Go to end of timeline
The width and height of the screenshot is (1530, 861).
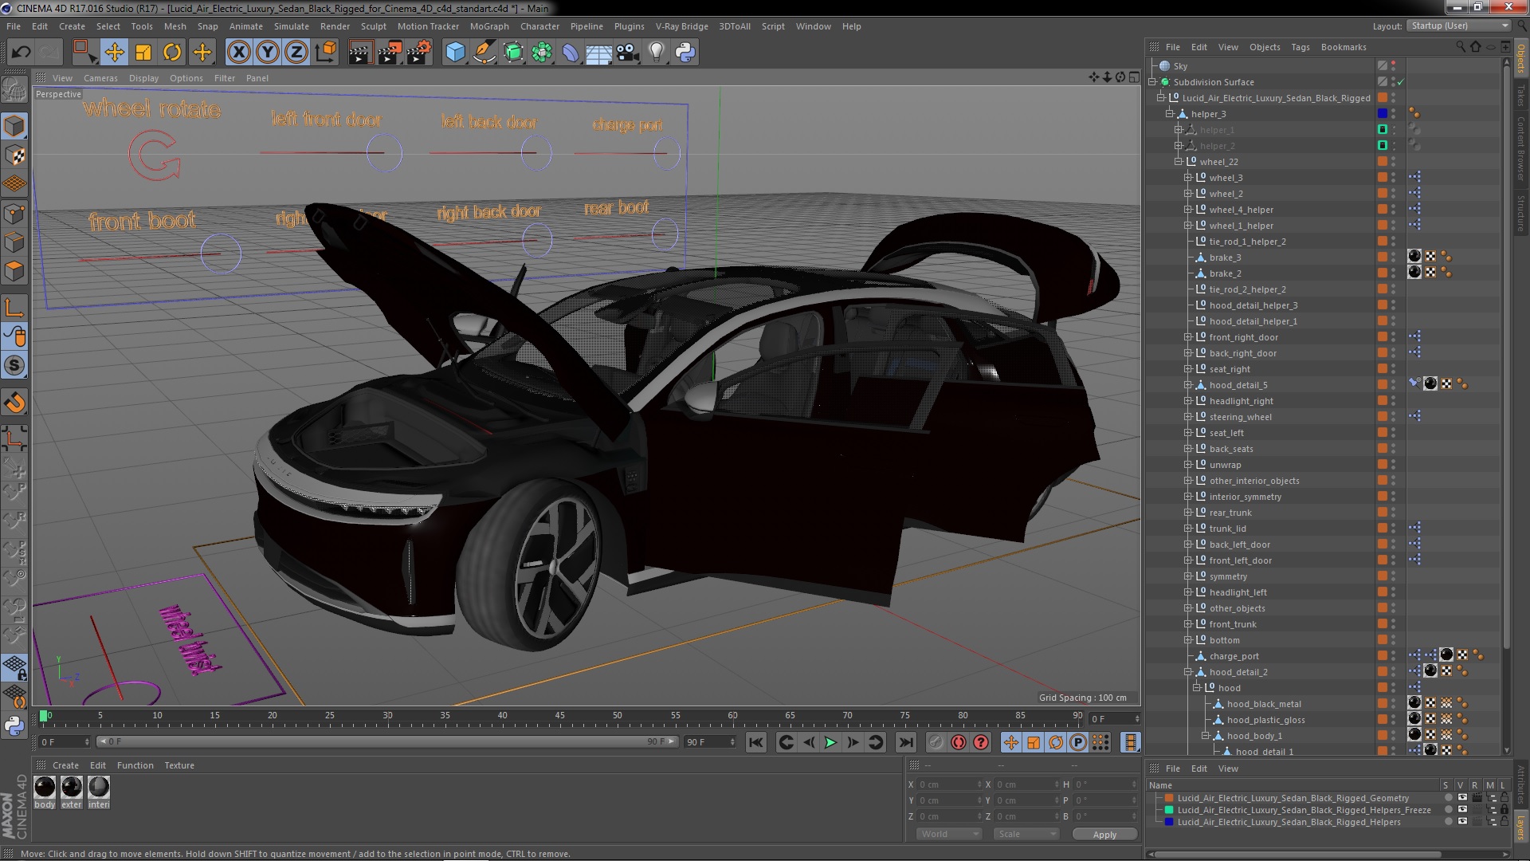[x=905, y=742]
